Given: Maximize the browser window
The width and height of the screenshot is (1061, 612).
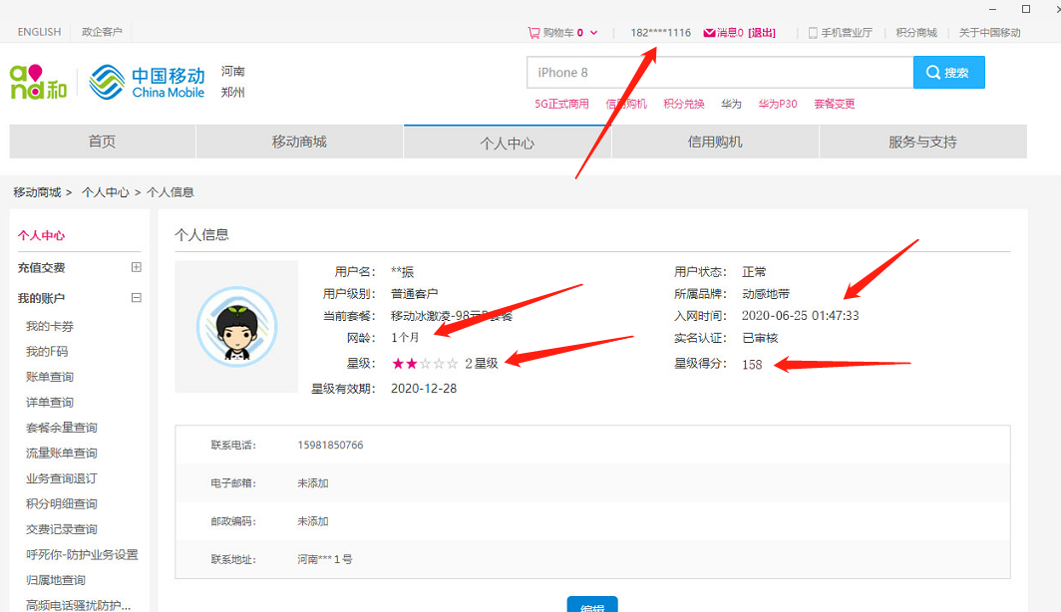Looking at the screenshot, I should pos(1026,9).
